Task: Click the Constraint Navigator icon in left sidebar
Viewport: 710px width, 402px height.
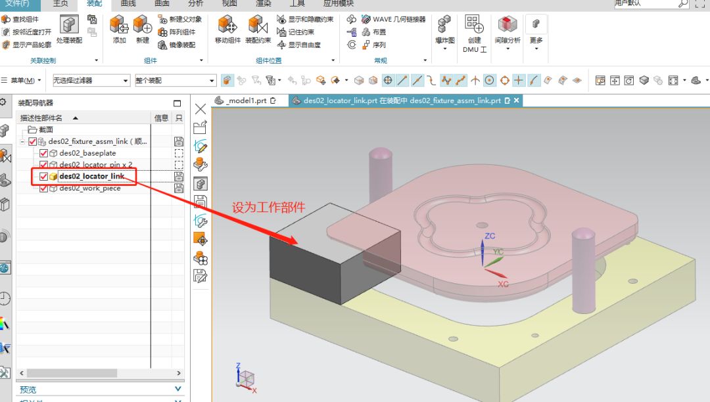Action: tap(5, 156)
